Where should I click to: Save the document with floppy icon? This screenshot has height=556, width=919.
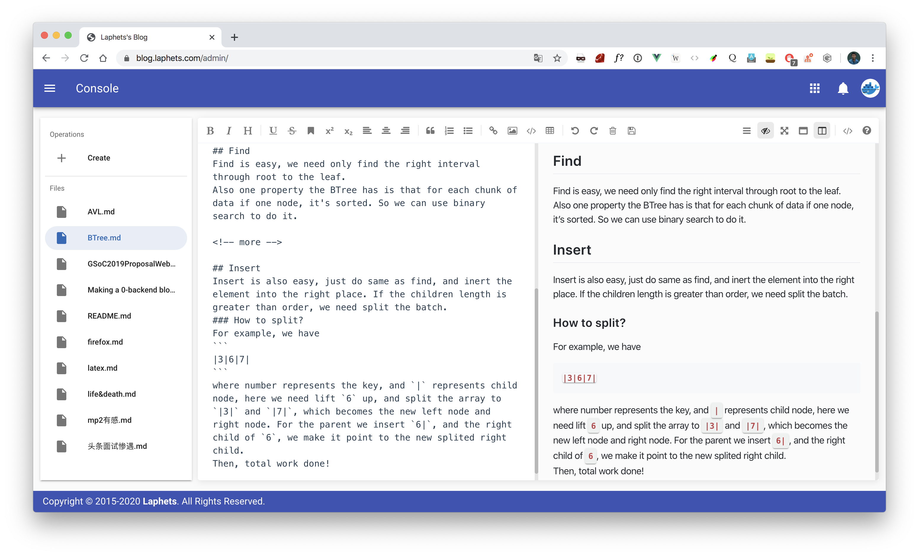click(632, 131)
